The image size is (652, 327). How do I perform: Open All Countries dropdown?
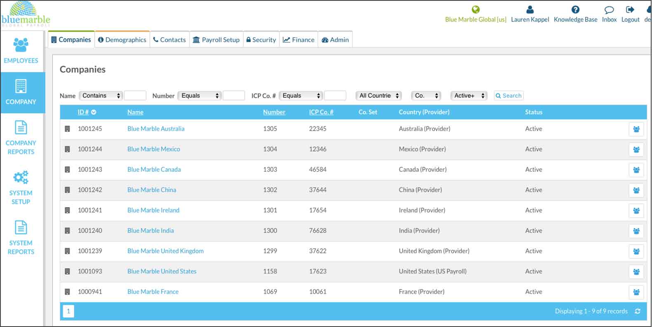click(379, 96)
